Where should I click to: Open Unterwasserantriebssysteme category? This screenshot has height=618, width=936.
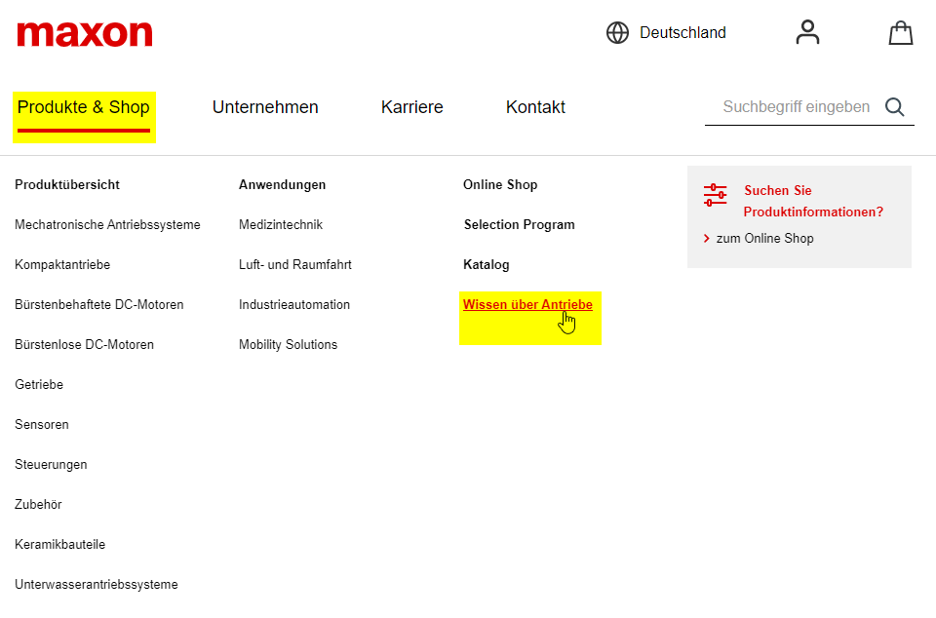pyautogui.click(x=97, y=585)
